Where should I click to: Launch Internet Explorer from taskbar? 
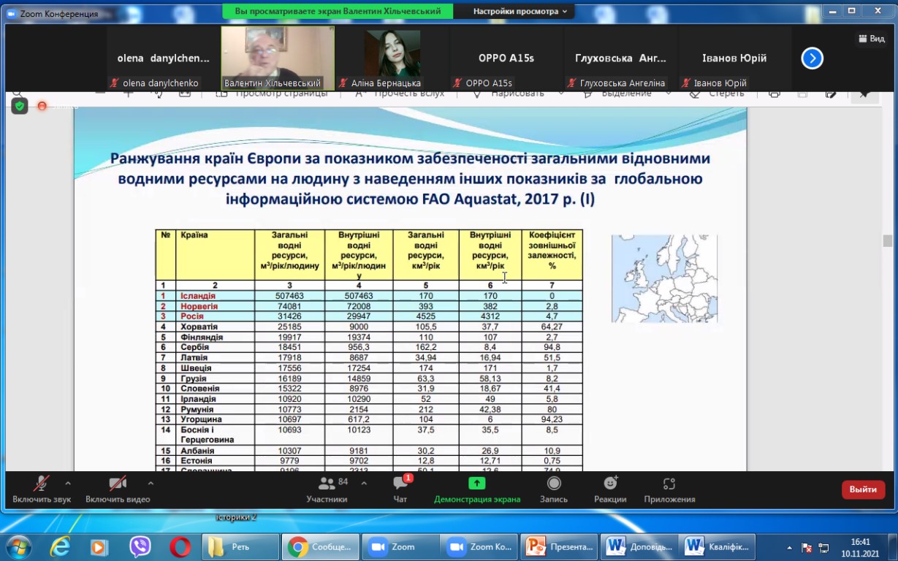(x=60, y=546)
